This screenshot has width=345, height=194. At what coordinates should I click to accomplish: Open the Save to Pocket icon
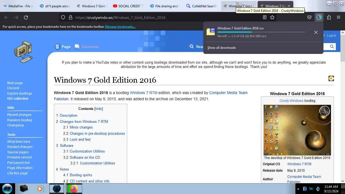point(309,18)
